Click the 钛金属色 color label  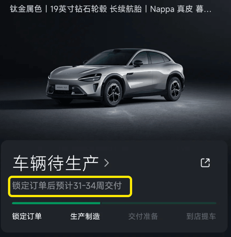[x=26, y=9]
